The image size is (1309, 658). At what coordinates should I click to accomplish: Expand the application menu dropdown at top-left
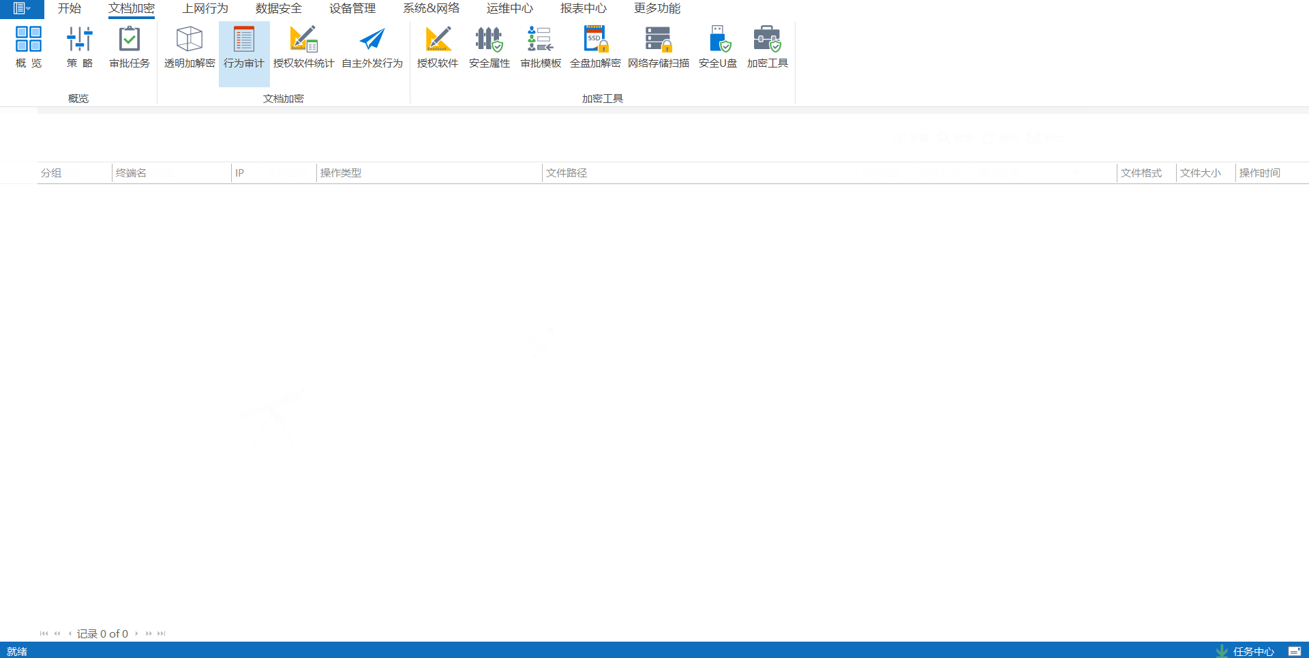coord(22,9)
